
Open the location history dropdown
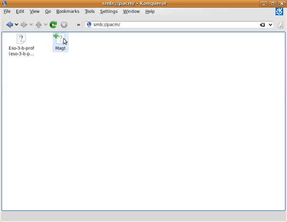270,24
